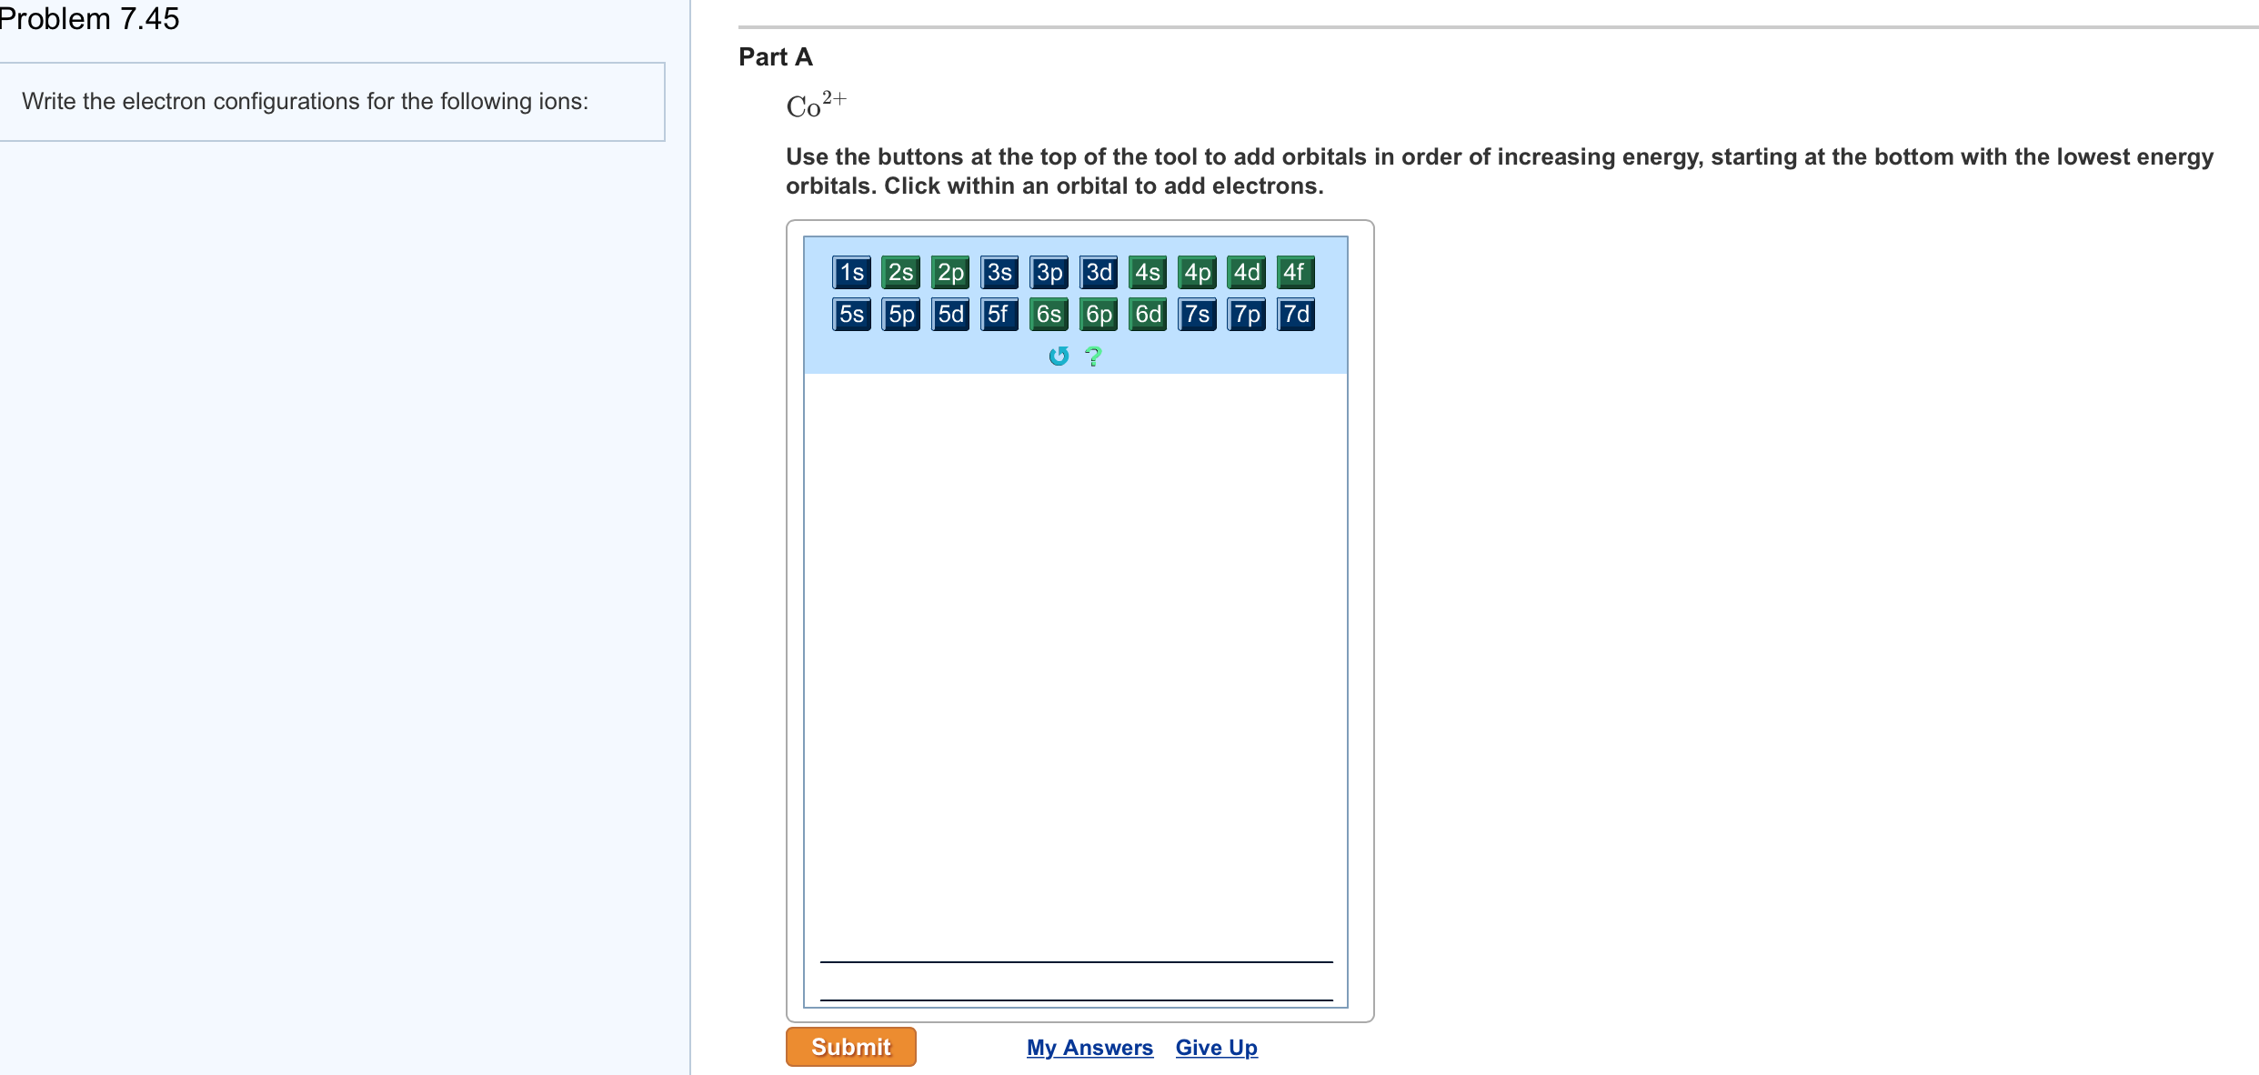Add the 6p orbital
The height and width of the screenshot is (1075, 2259).
pos(1099,314)
